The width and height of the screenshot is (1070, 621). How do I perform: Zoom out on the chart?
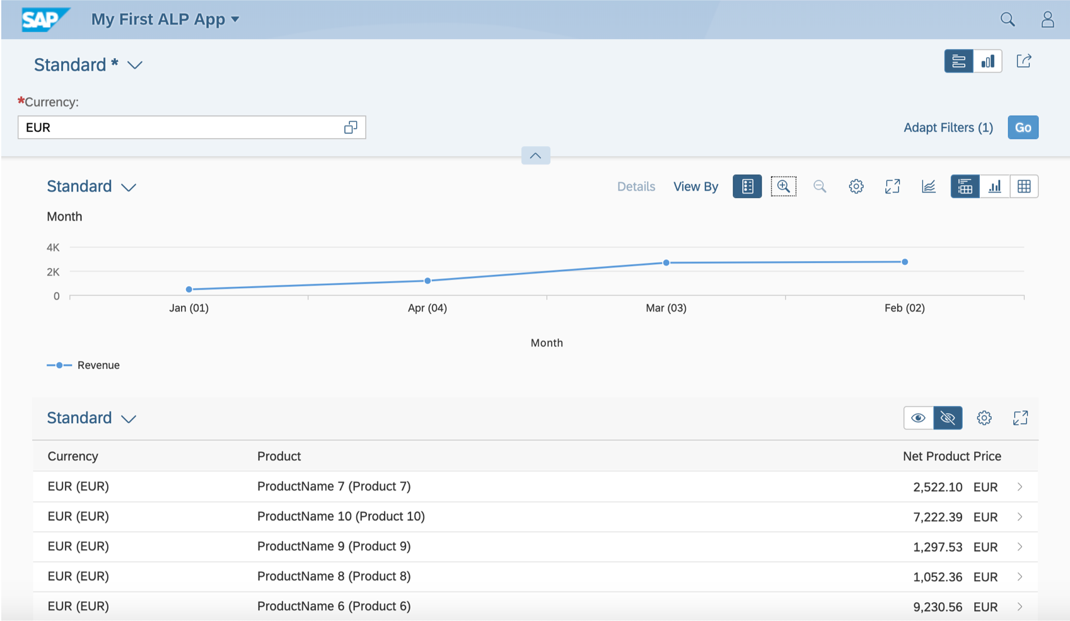click(x=820, y=187)
